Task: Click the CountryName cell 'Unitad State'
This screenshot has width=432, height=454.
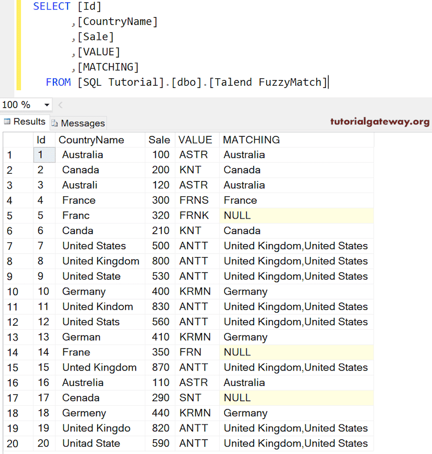Action: pyautogui.click(x=100, y=443)
